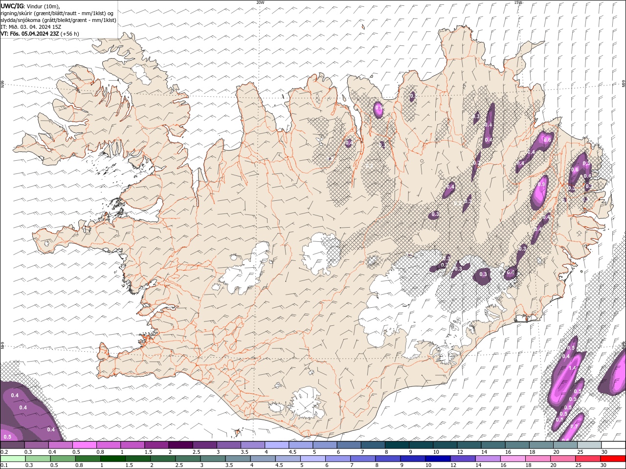Click the UWC/IG title text

[x=12, y=5]
